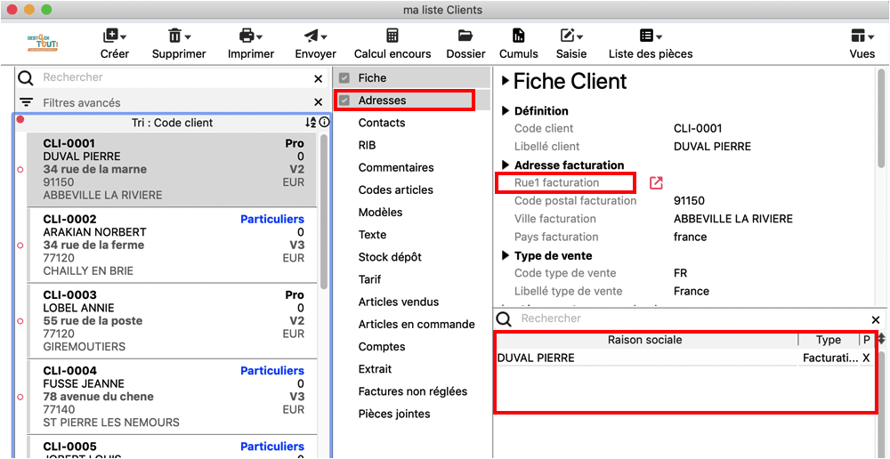The width and height of the screenshot is (890, 459).
Task: Open the Pièces jointes section
Action: coord(394,414)
